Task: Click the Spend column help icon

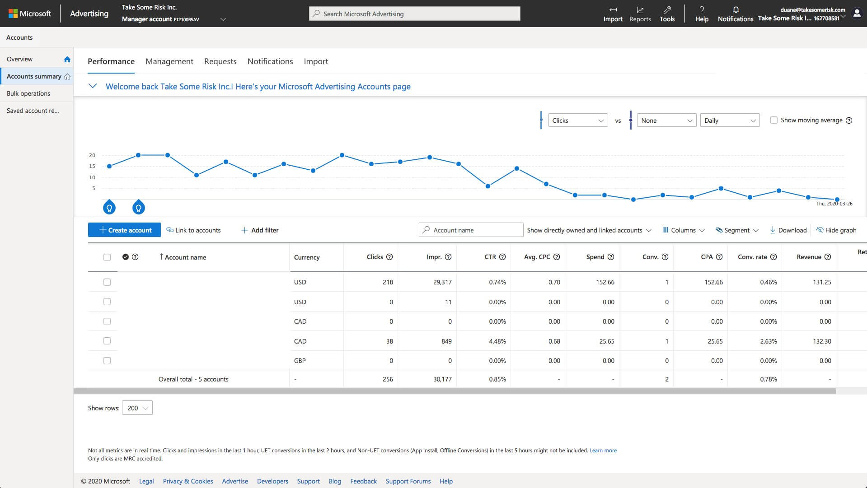Action: (x=611, y=257)
